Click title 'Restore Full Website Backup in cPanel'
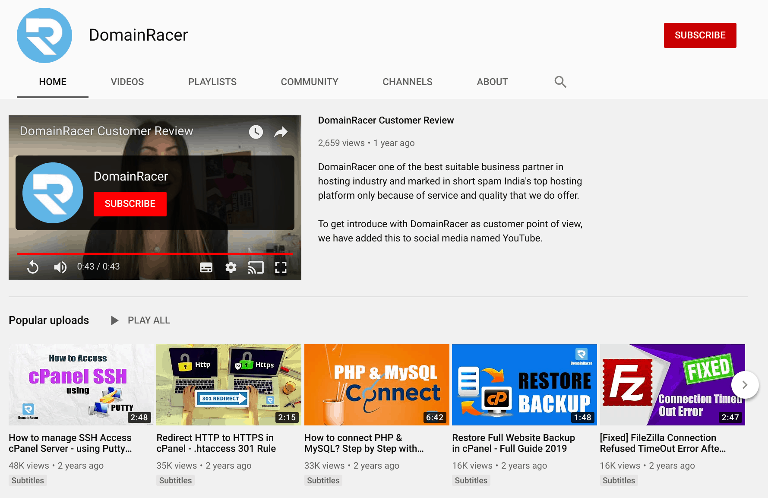 514,443
